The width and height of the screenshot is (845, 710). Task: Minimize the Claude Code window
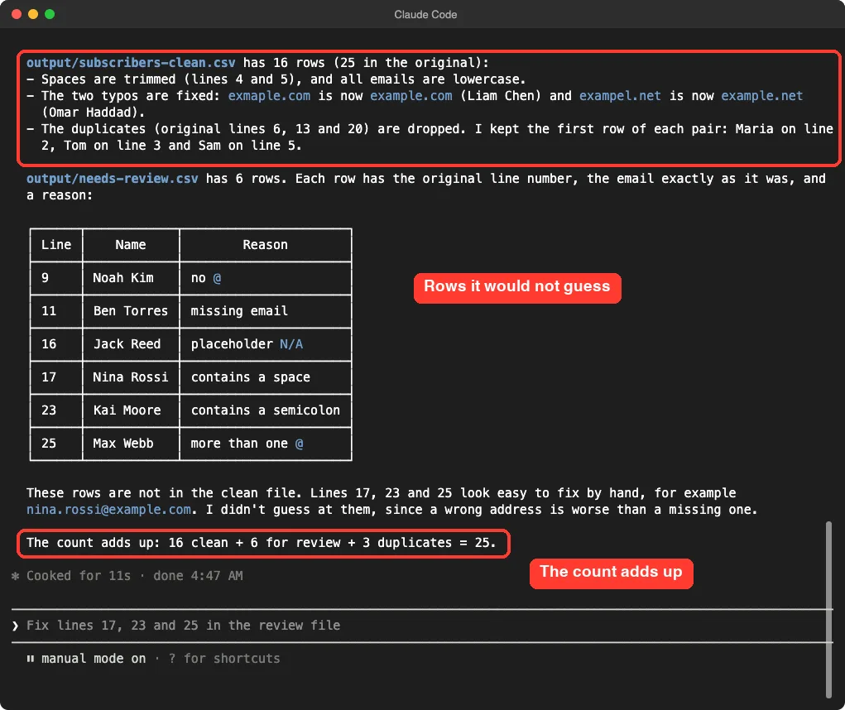coord(33,14)
